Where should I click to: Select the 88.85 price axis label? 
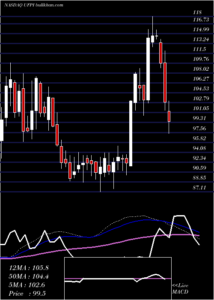coord(199,177)
